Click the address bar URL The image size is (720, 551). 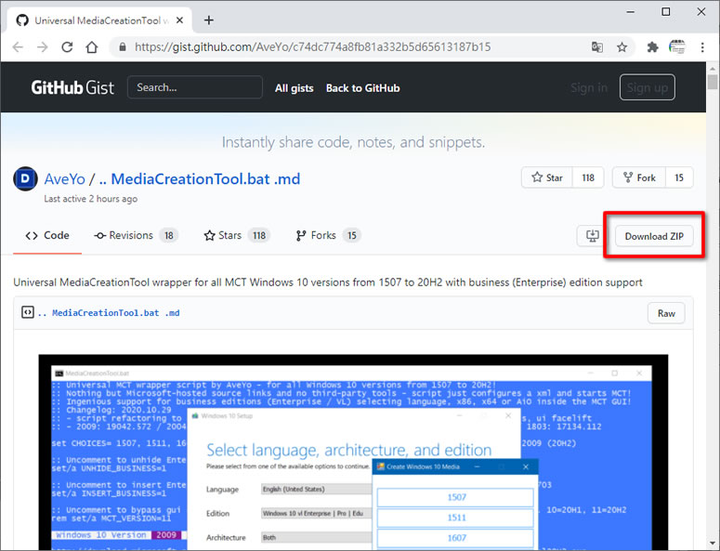tap(313, 46)
